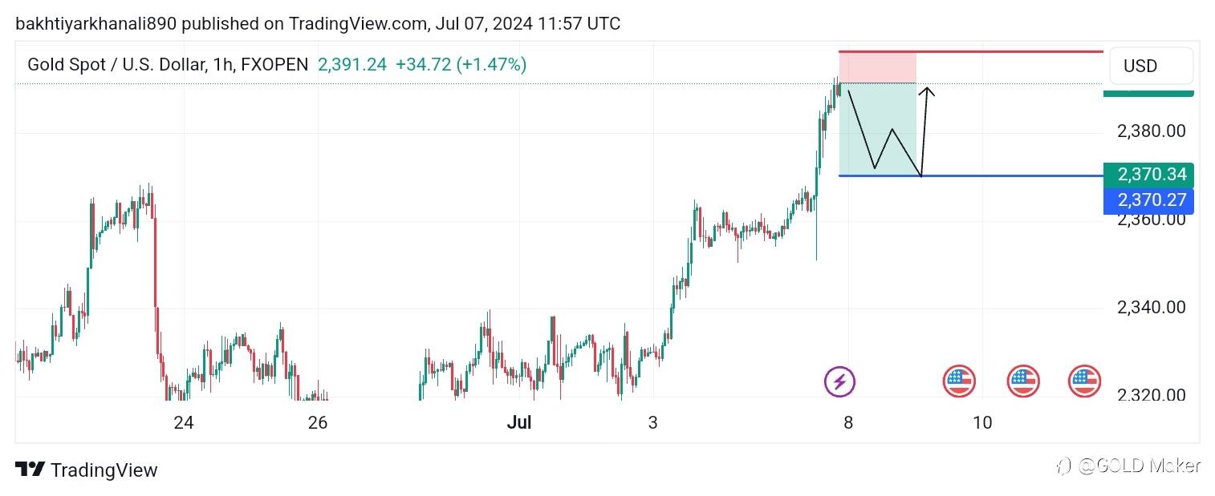The height and width of the screenshot is (496, 1215).
Task: Click the upward arrowhead of the drawn path
Action: (x=927, y=91)
